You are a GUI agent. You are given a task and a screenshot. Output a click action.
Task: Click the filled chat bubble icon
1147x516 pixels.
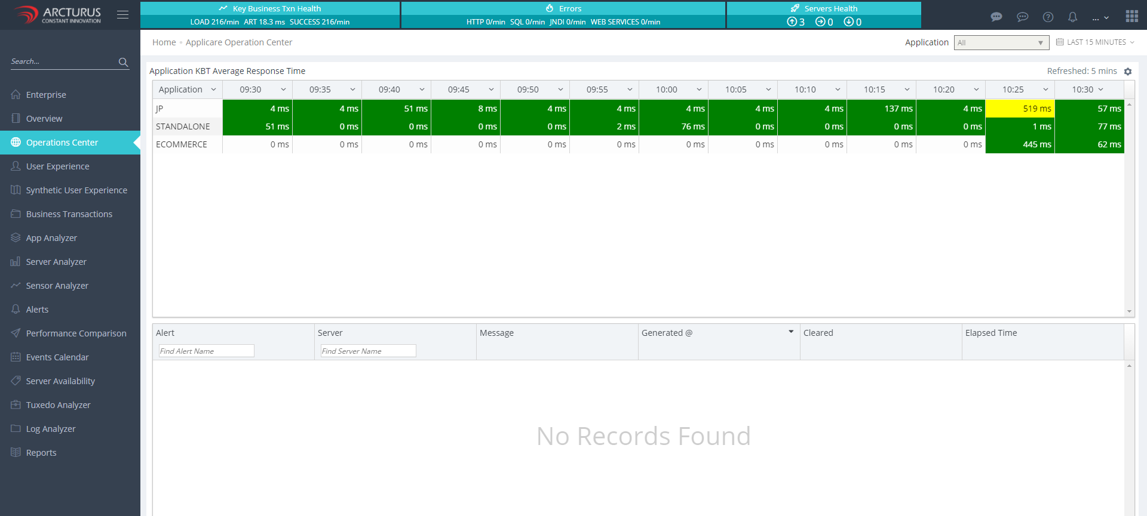(x=996, y=17)
